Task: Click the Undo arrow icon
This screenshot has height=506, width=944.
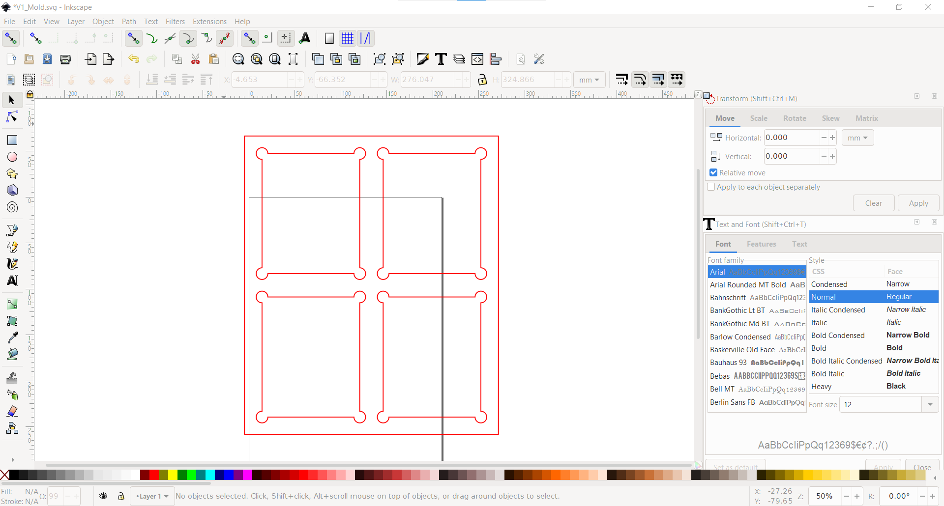Action: (134, 59)
